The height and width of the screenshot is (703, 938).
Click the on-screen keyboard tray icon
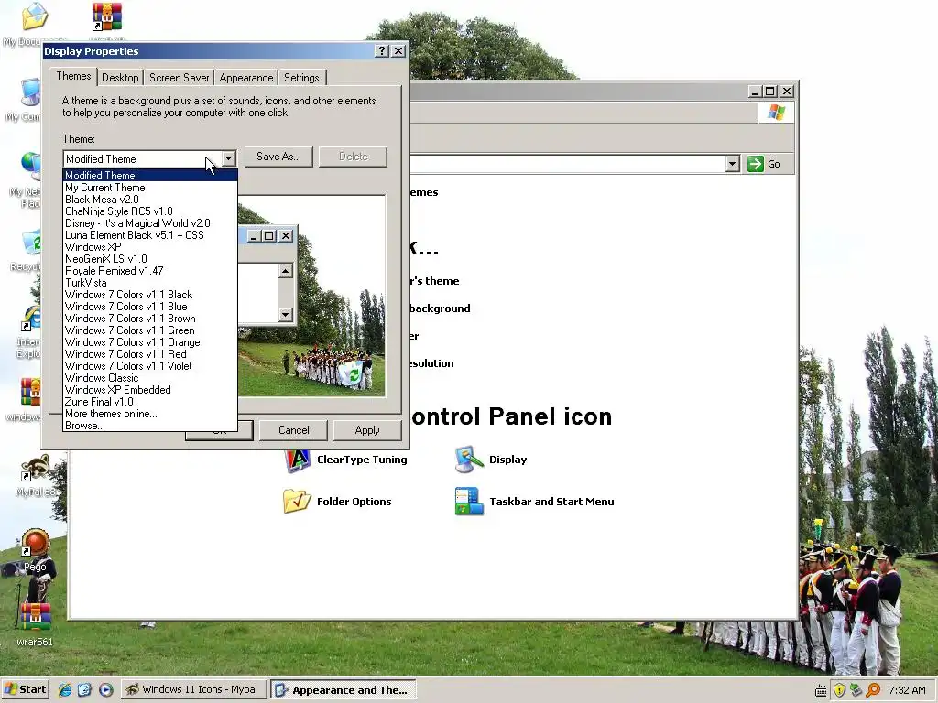pyautogui.click(x=822, y=690)
